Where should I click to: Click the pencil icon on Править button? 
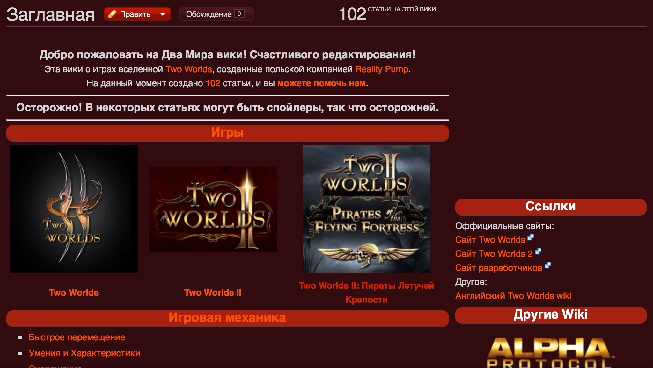tap(112, 14)
